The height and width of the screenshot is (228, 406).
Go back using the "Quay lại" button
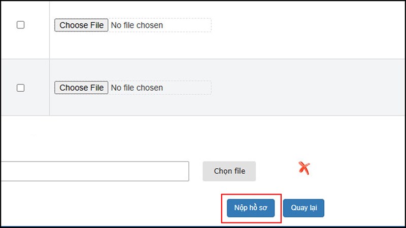click(303, 208)
